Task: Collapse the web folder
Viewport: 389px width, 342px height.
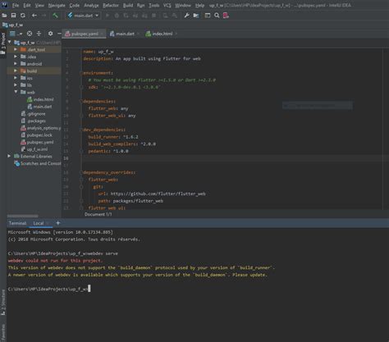Action: 16,92
